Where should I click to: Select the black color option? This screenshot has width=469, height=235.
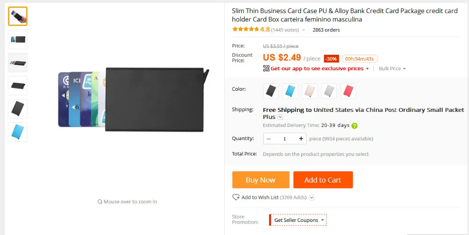pyautogui.click(x=271, y=91)
